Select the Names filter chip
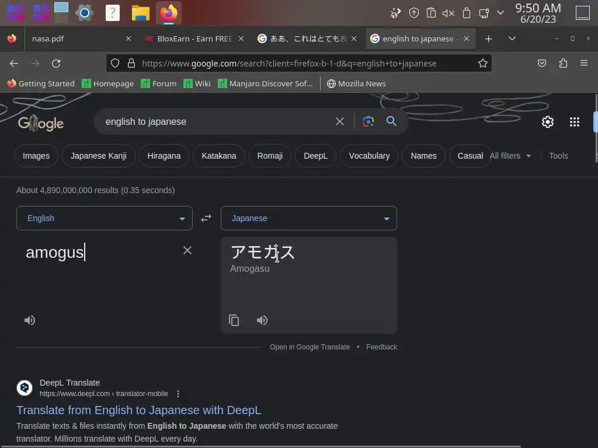598x448 pixels. 424,156
